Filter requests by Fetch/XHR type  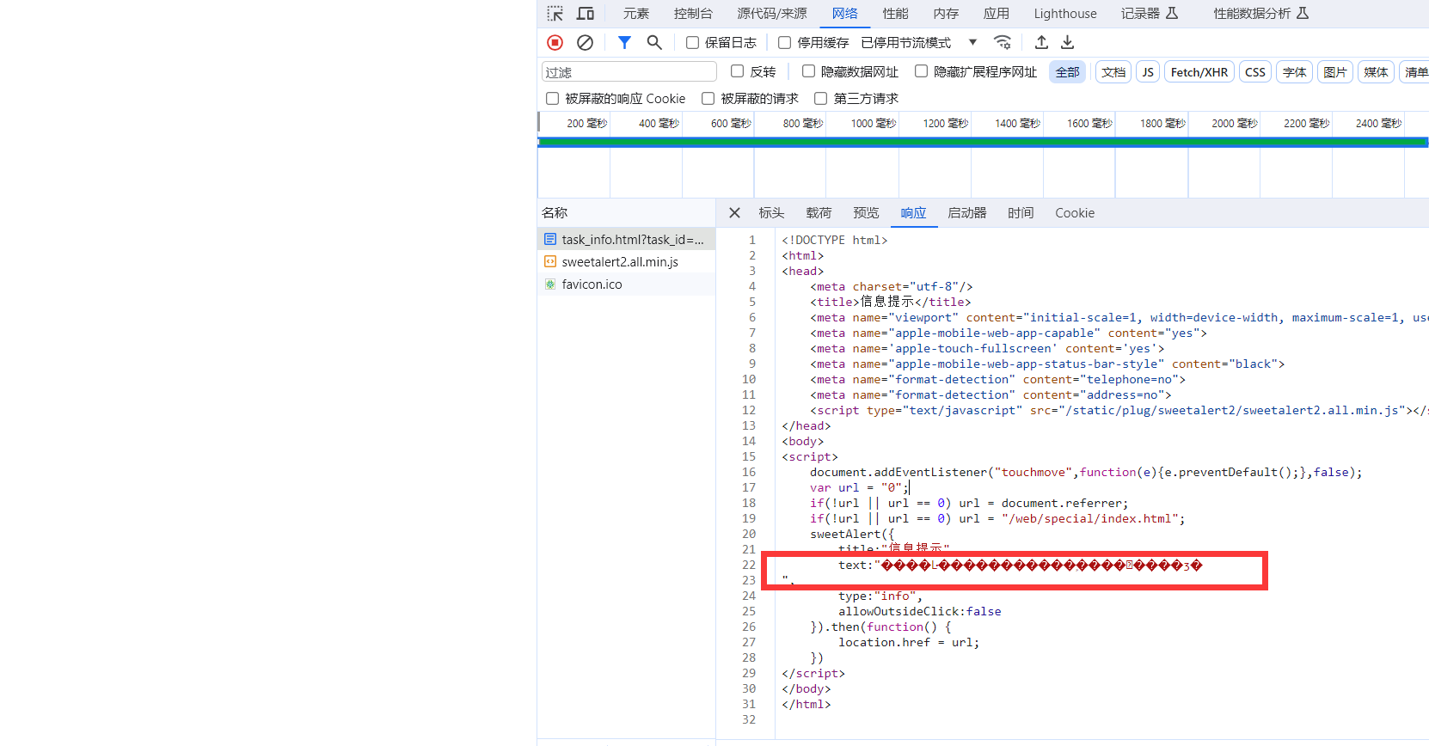coord(1199,72)
